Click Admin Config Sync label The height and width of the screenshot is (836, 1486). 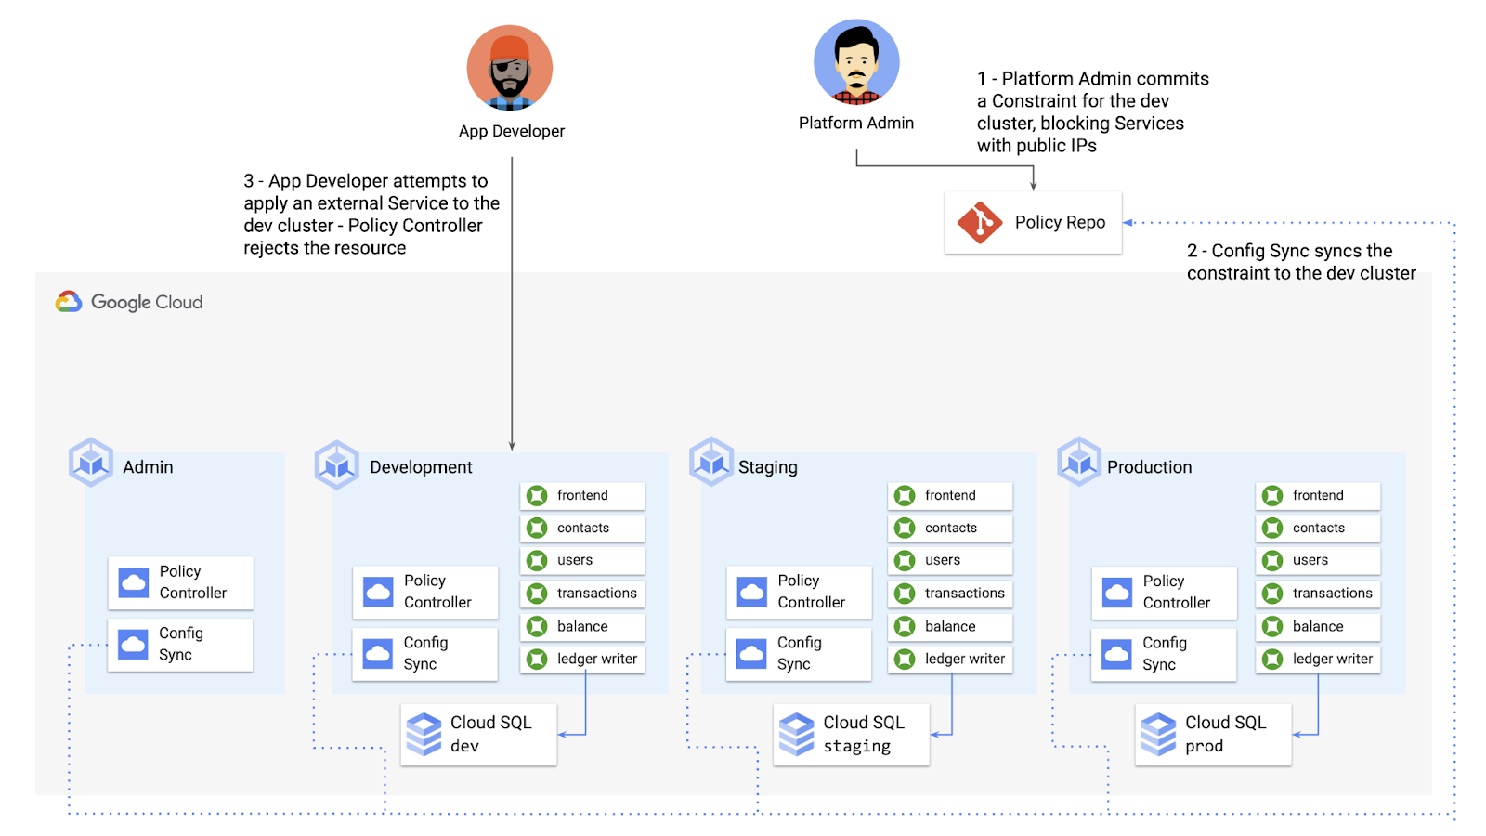click(x=180, y=644)
